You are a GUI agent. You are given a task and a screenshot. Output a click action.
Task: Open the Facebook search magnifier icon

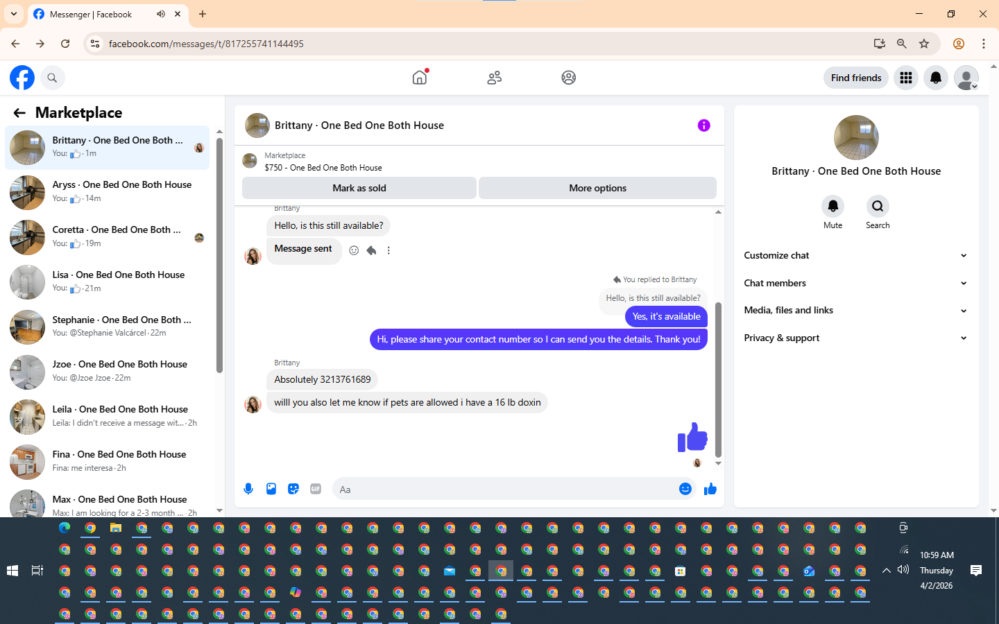point(52,78)
